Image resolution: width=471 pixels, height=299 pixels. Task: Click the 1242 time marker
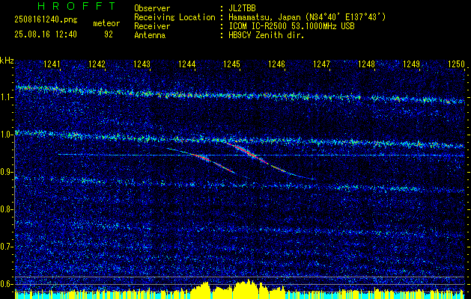click(97, 64)
